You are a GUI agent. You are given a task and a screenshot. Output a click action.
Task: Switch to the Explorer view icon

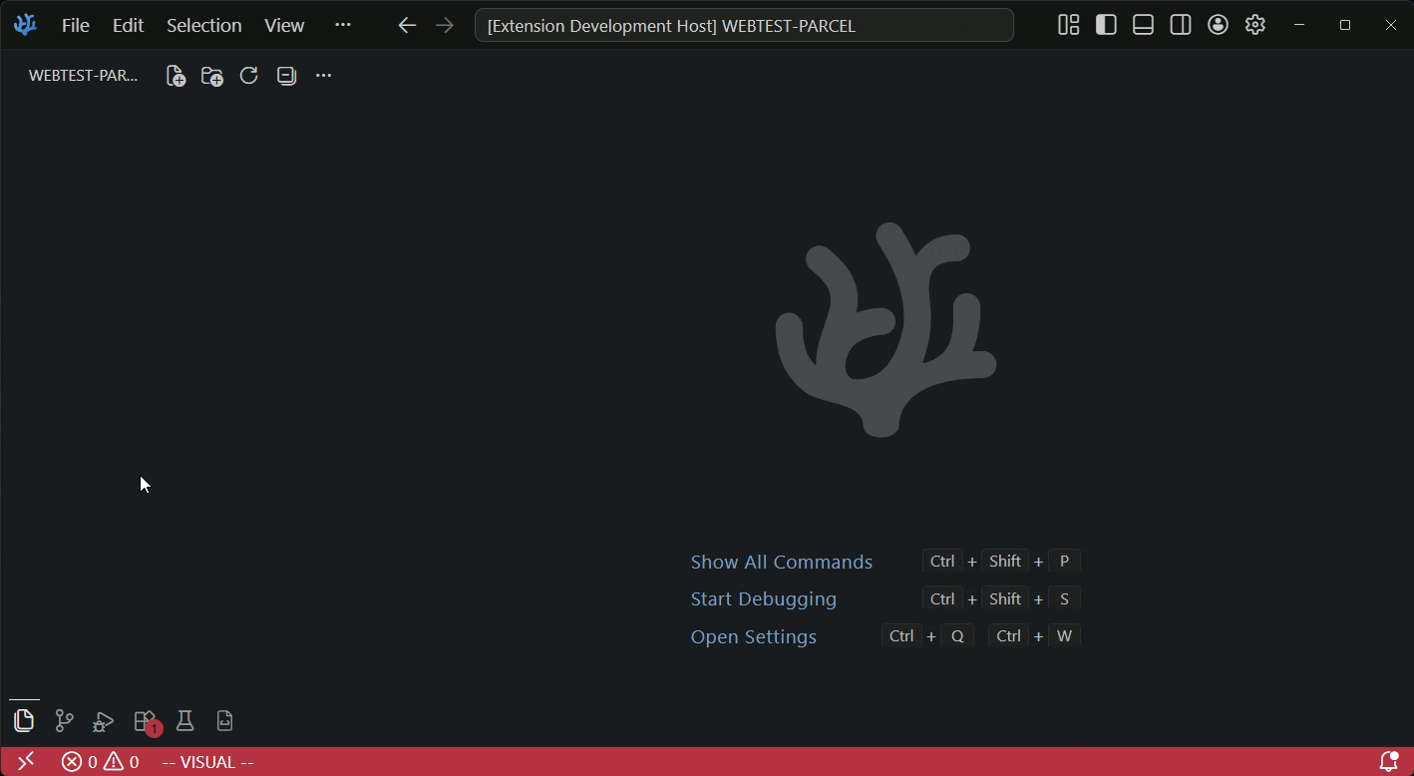pyautogui.click(x=24, y=720)
